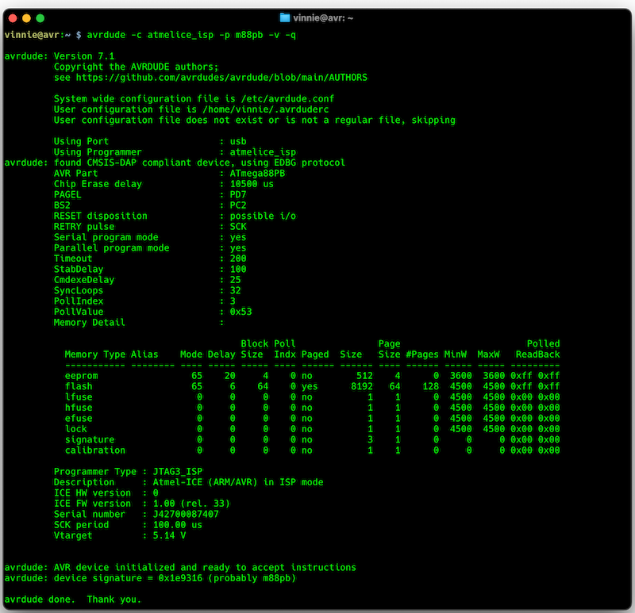The image size is (635, 613).
Task: Click the Description 'Atmel-ICE (ARM/AVR) in ISP mode'
Action: click(238, 482)
